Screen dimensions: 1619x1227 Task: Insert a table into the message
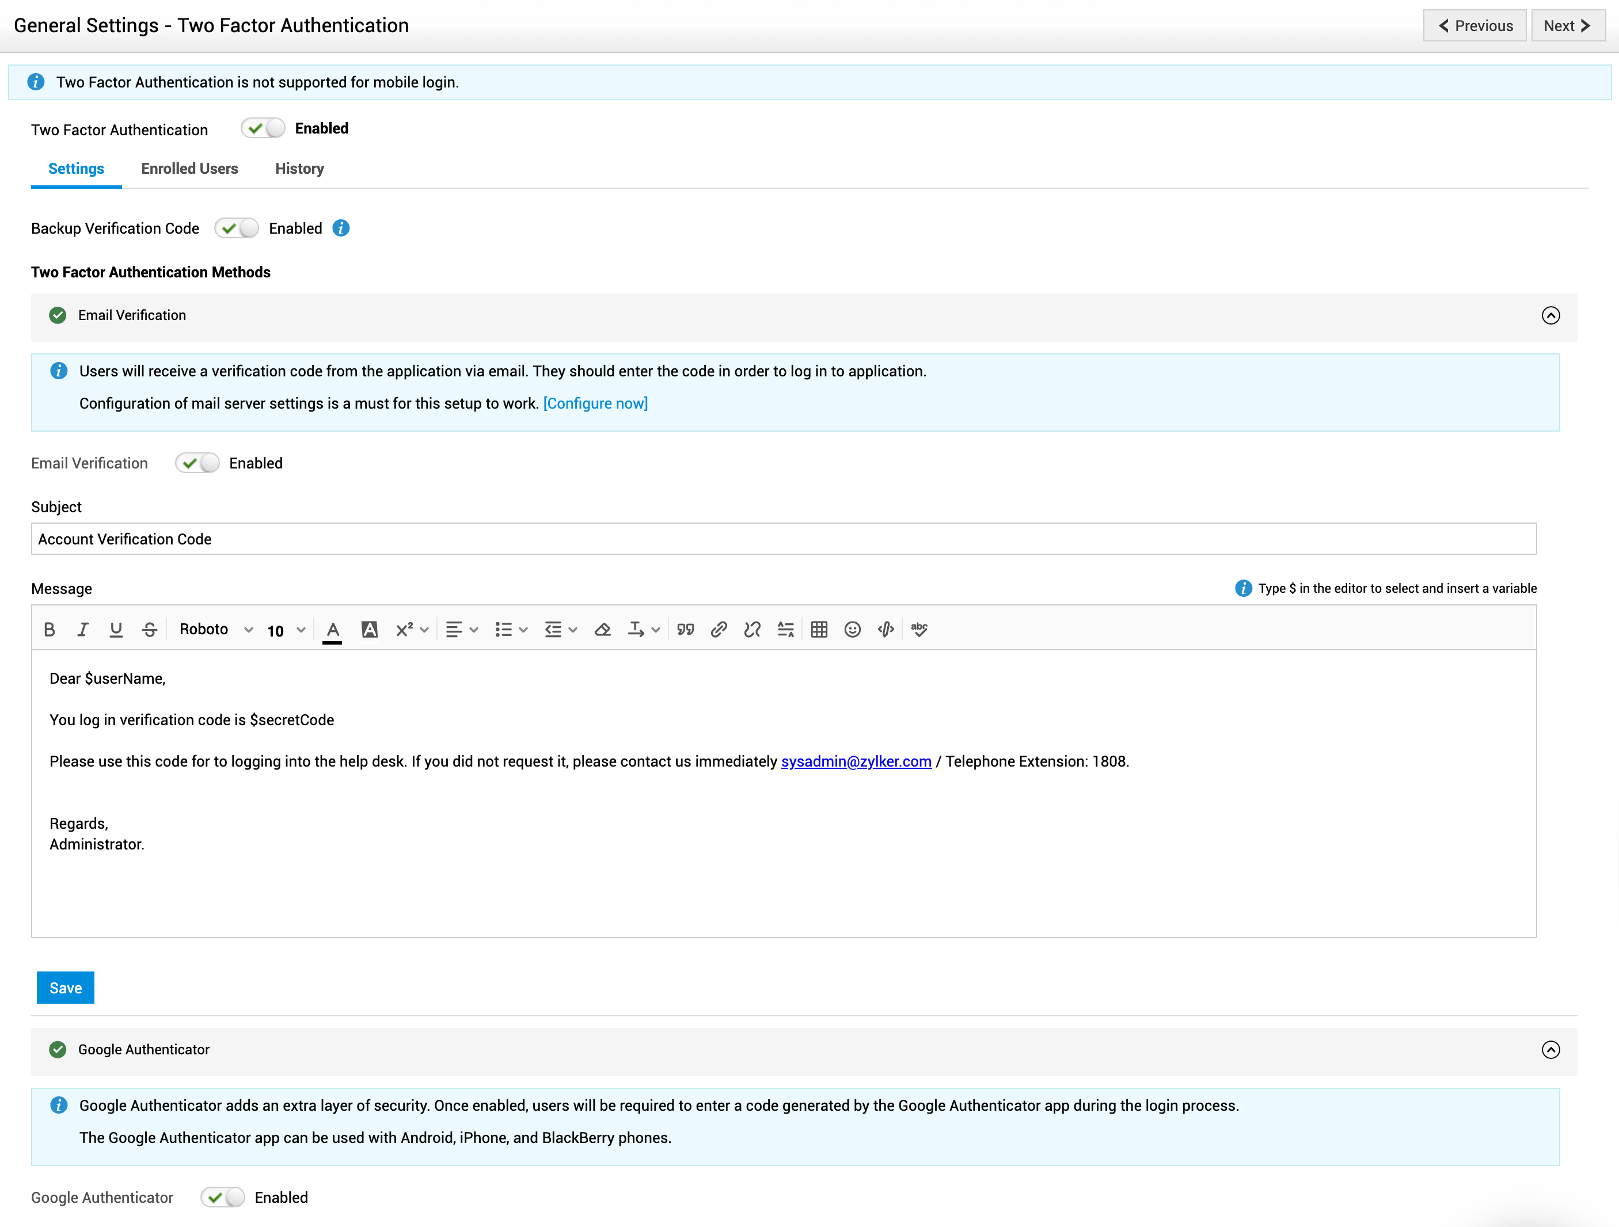(x=819, y=629)
